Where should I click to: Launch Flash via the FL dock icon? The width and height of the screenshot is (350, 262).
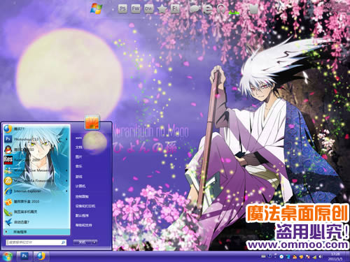click(x=175, y=9)
